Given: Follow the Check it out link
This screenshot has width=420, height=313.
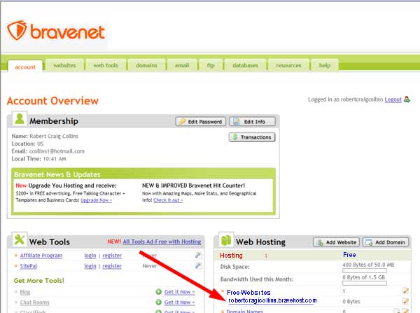Looking at the screenshot, I should pos(168,200).
